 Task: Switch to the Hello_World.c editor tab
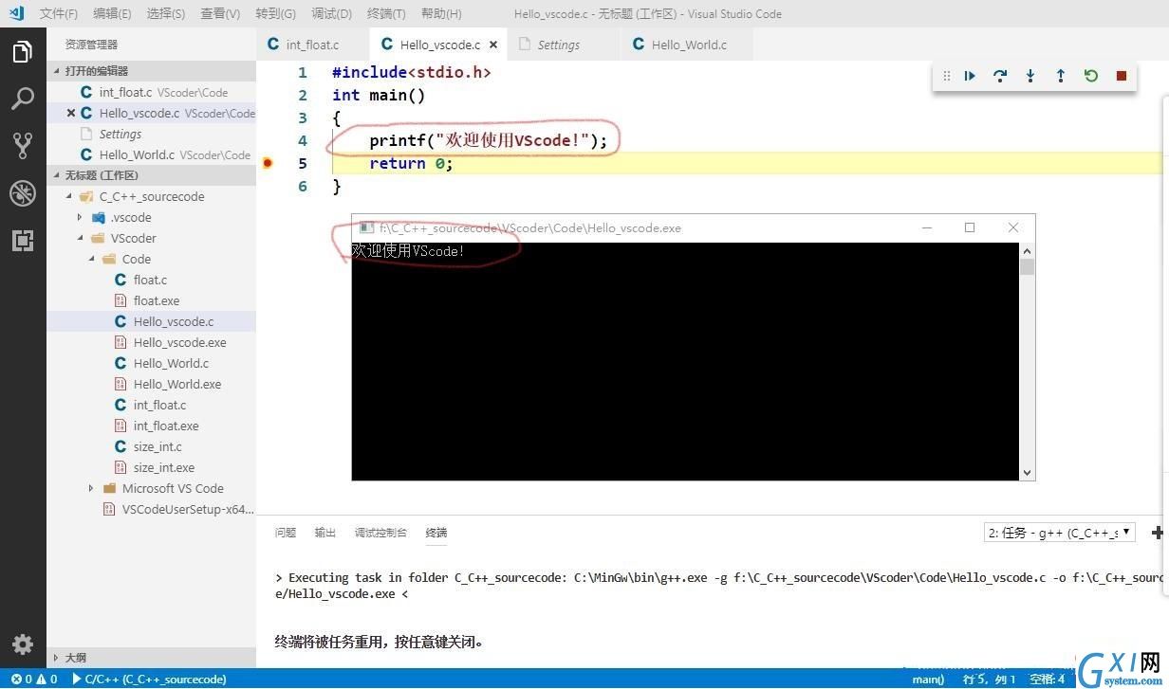coord(689,45)
